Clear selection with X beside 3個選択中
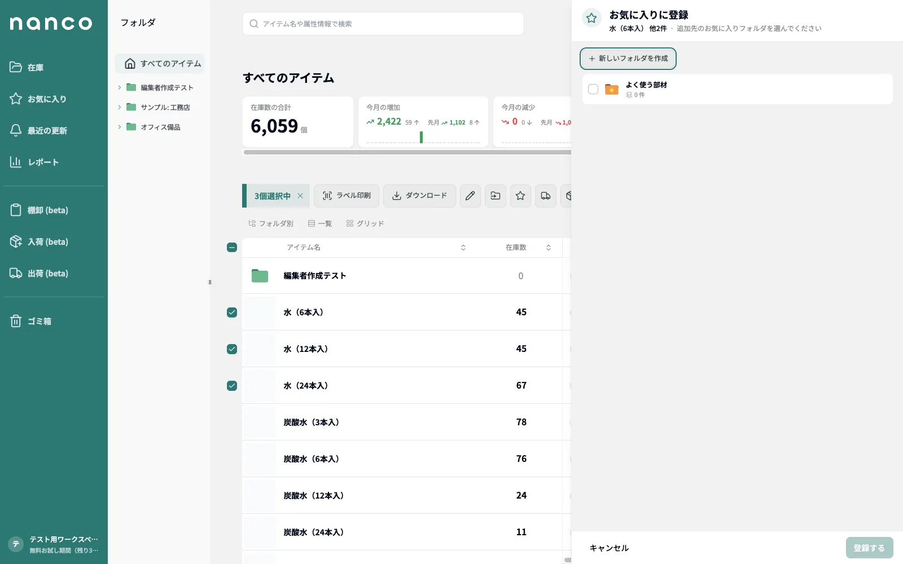The height and width of the screenshot is (564, 903). 300,196
